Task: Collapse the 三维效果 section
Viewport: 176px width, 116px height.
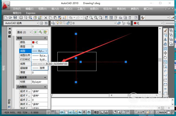Action: (45, 77)
